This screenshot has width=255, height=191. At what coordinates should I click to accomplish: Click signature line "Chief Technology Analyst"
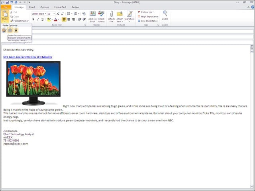pos(19,134)
